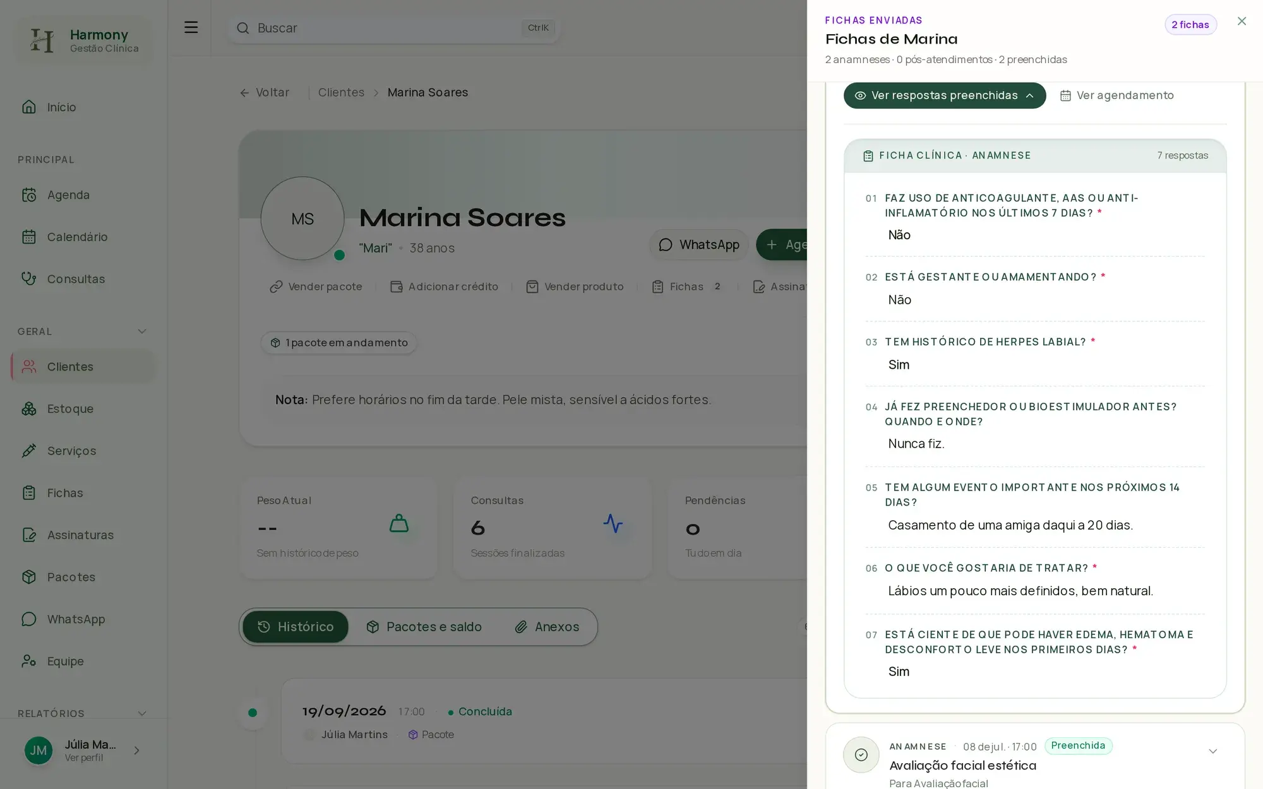Click Adicionar crédito wallet icon
Screen dimensions: 1263x789
[x=397, y=287]
